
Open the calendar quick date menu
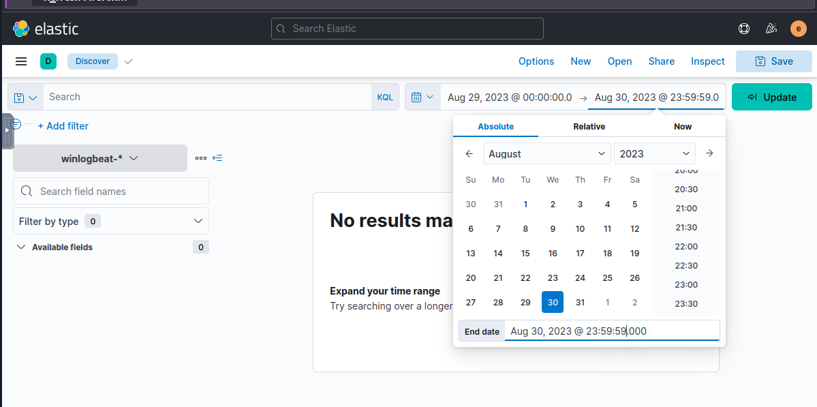point(422,97)
